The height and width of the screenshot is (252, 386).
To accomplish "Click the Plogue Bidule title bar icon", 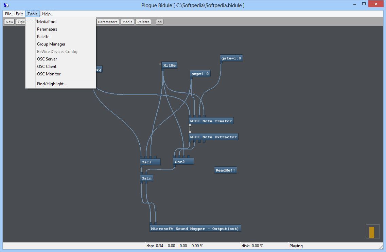I will (x=6, y=5).
